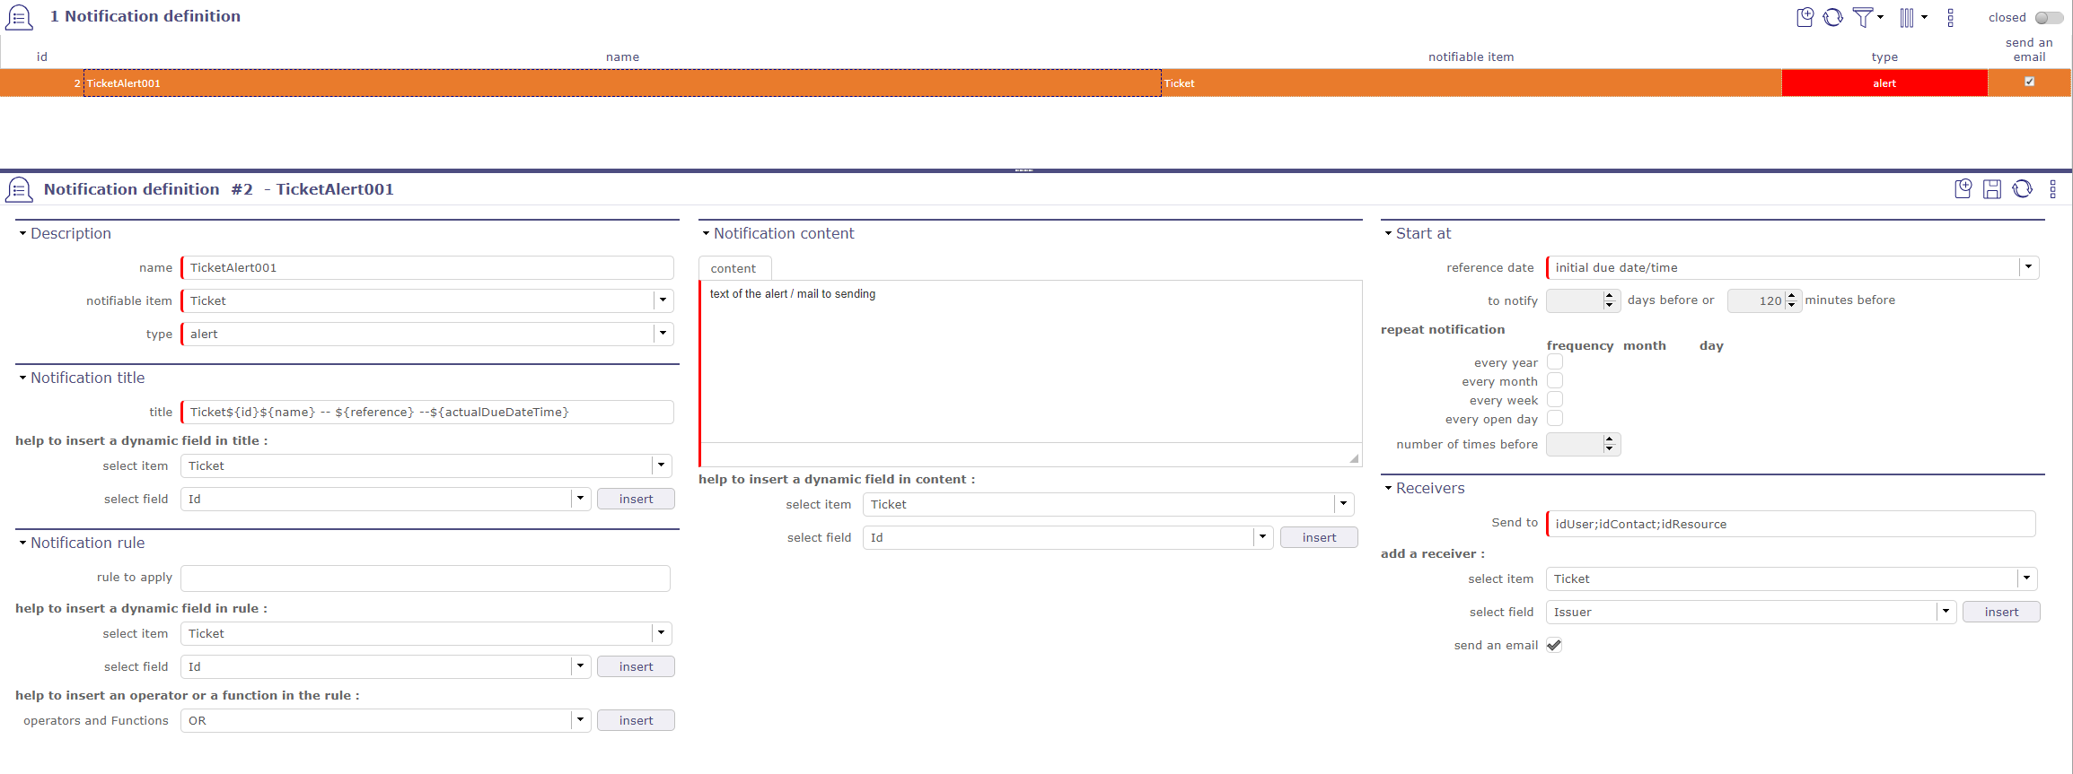
Task: Insert Issuer as a receiver
Action: 2001,612
